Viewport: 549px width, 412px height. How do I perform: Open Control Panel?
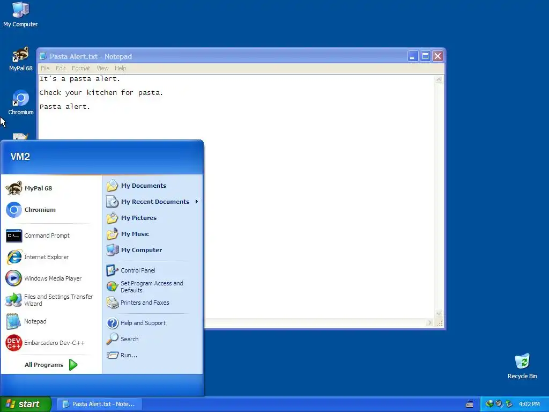point(152,270)
